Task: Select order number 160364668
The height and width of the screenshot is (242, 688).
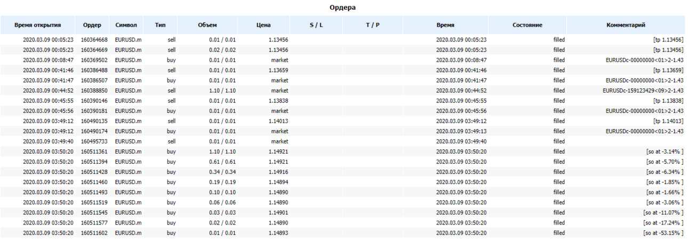Action: tap(94, 39)
